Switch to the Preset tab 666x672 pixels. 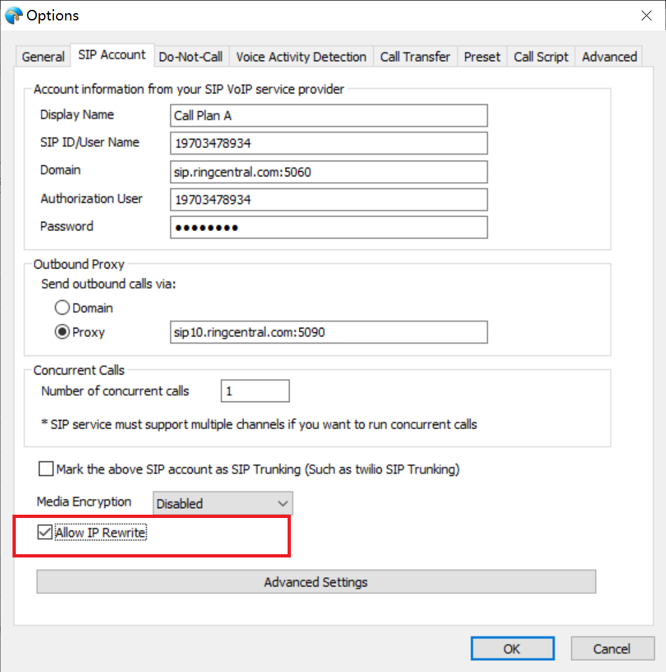[x=482, y=57]
